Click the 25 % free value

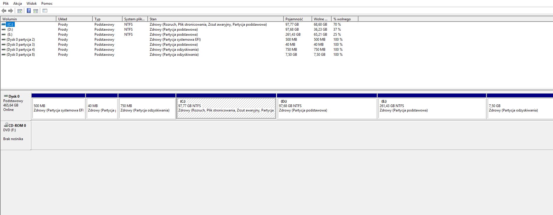point(337,35)
